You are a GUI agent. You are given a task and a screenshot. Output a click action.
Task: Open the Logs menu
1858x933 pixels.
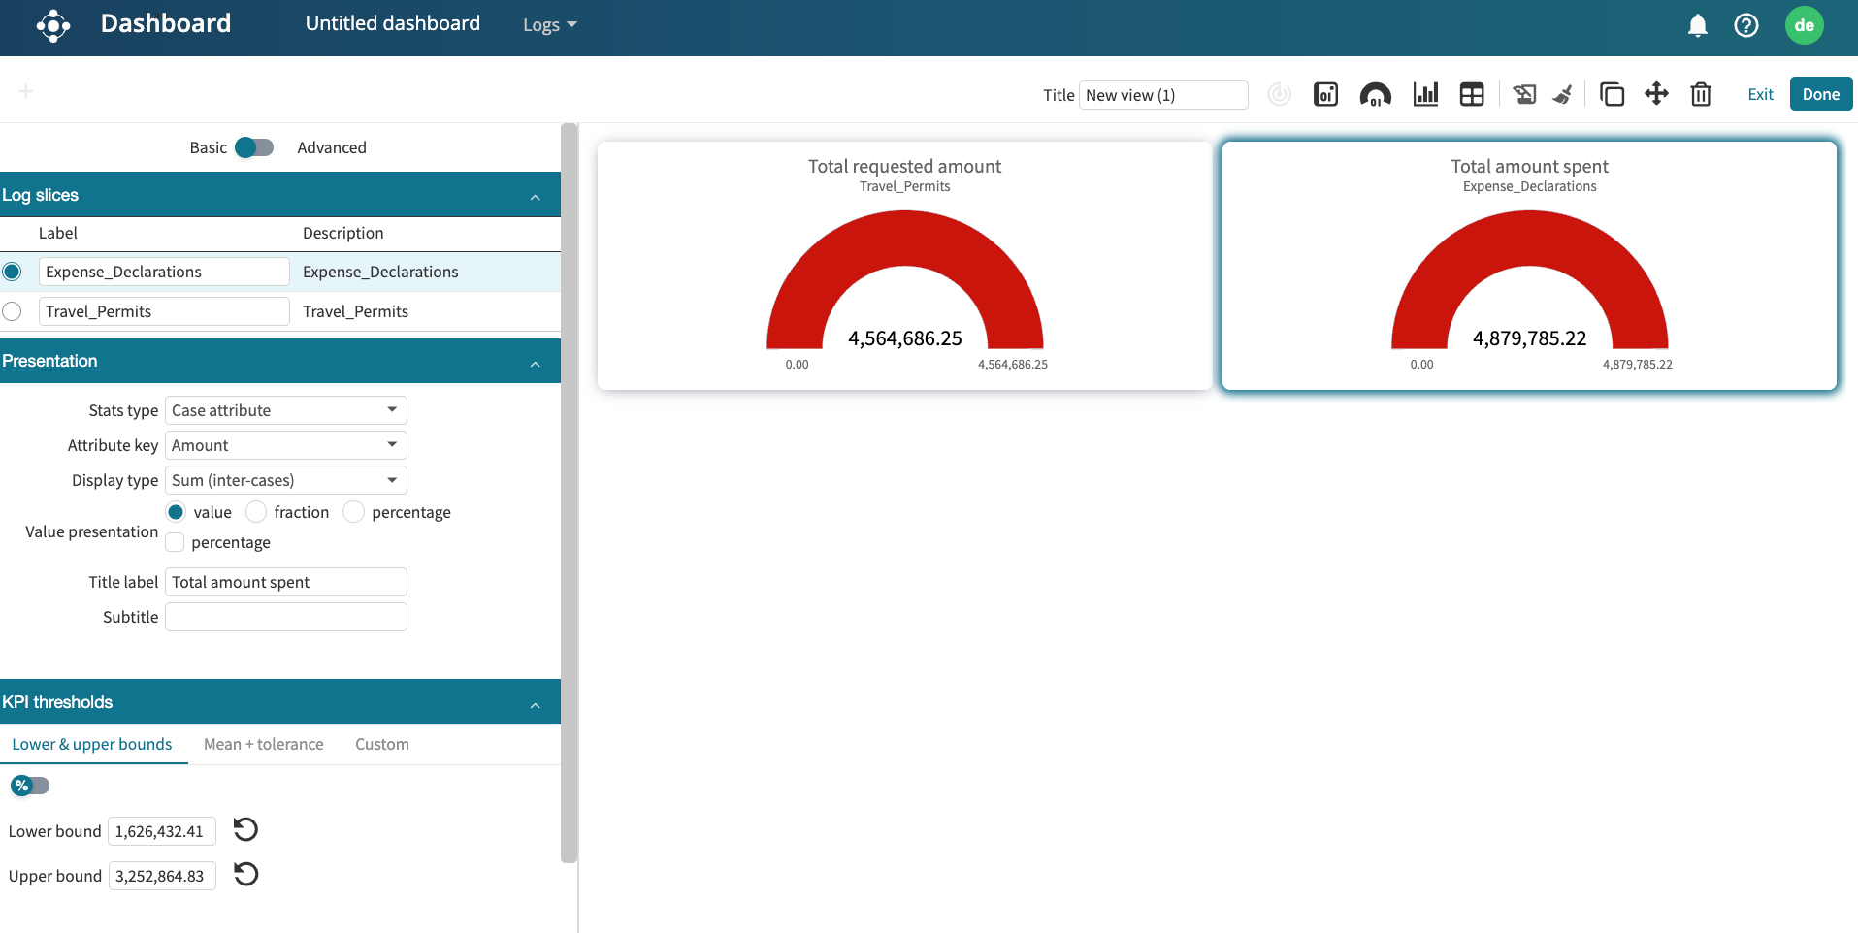click(x=549, y=25)
